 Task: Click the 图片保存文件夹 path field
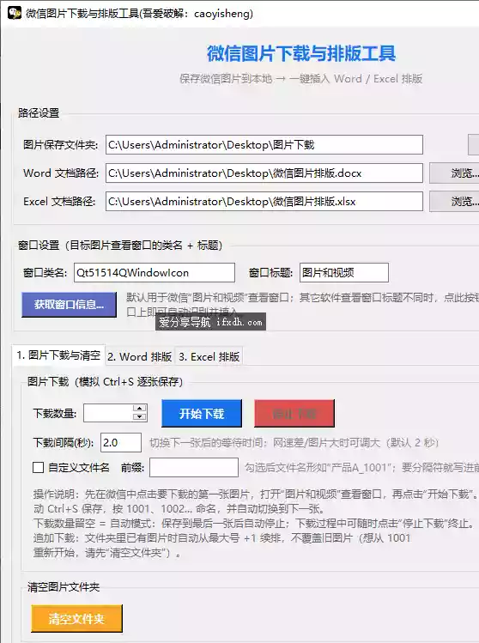[x=264, y=145]
